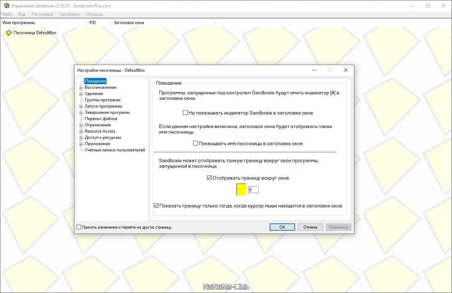The image size is (452, 293).
Task: Open the Файл menu
Action: pyautogui.click(x=7, y=14)
